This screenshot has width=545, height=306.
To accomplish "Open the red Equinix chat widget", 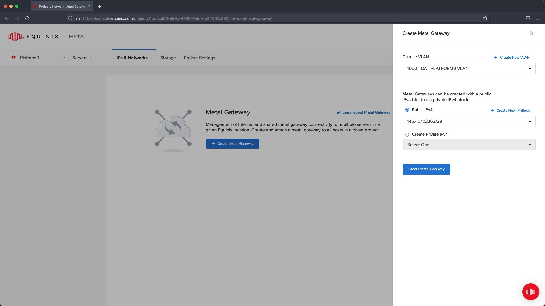I will 531,292.
